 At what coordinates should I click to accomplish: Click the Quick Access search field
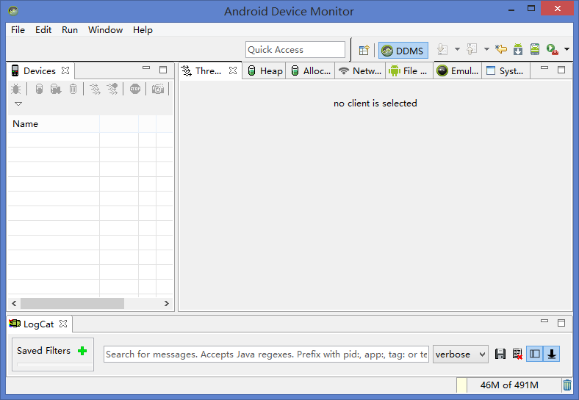(x=295, y=49)
